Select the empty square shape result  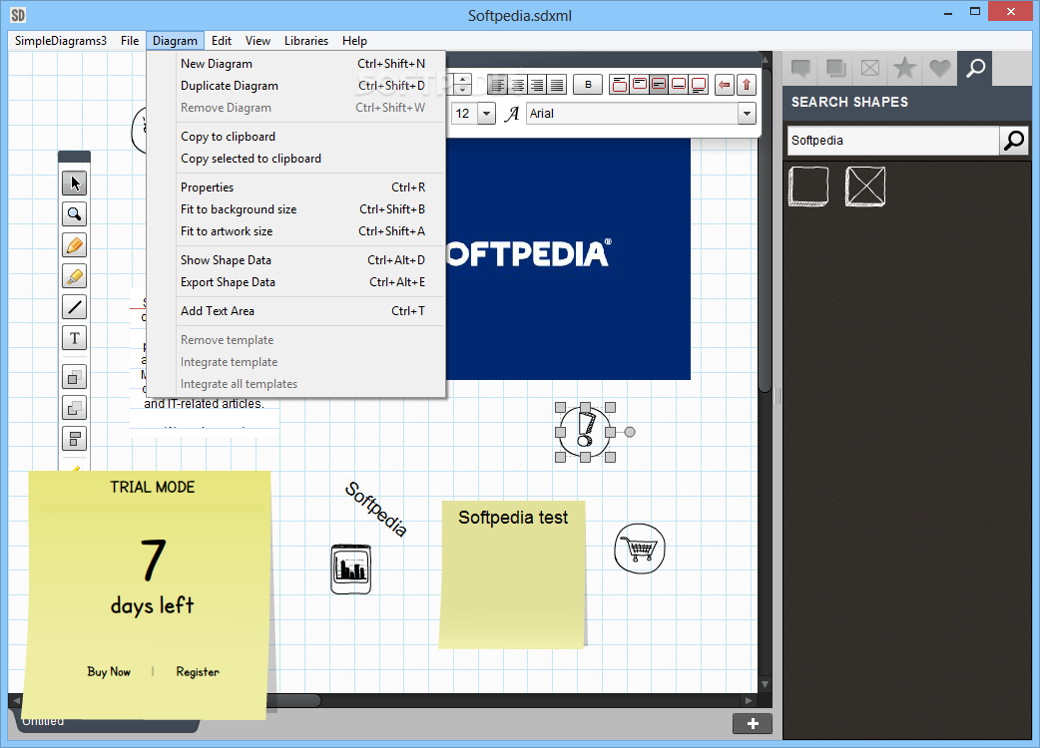pyautogui.click(x=808, y=187)
